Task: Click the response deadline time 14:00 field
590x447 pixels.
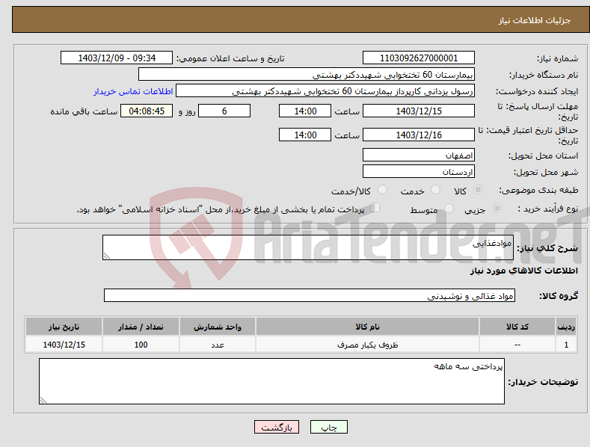Action: click(x=305, y=111)
